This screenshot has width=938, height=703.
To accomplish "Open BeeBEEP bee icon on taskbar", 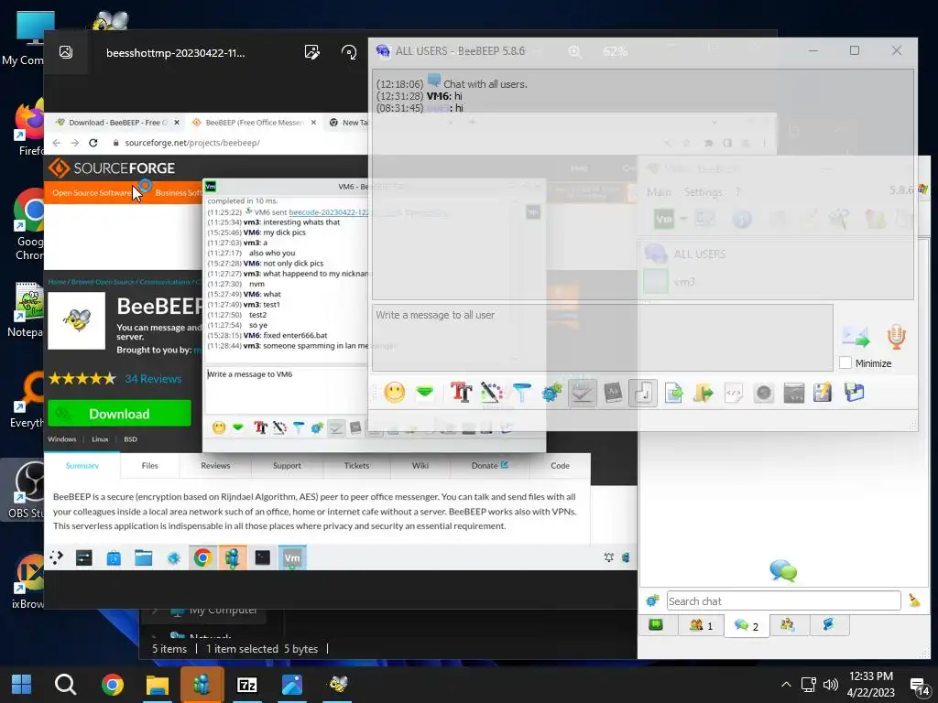I will tap(337, 685).
